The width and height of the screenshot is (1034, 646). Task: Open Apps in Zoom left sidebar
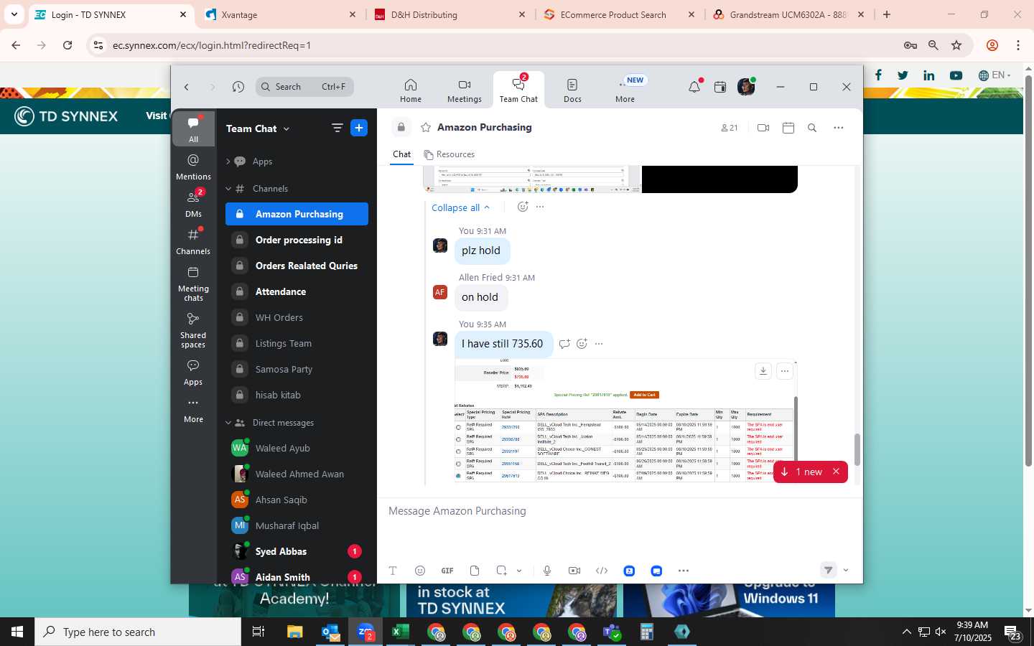193,373
